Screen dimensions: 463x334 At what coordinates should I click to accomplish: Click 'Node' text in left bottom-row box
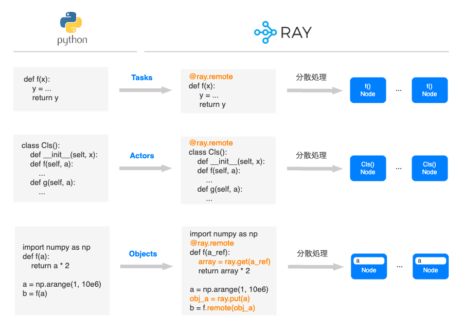[369, 270]
